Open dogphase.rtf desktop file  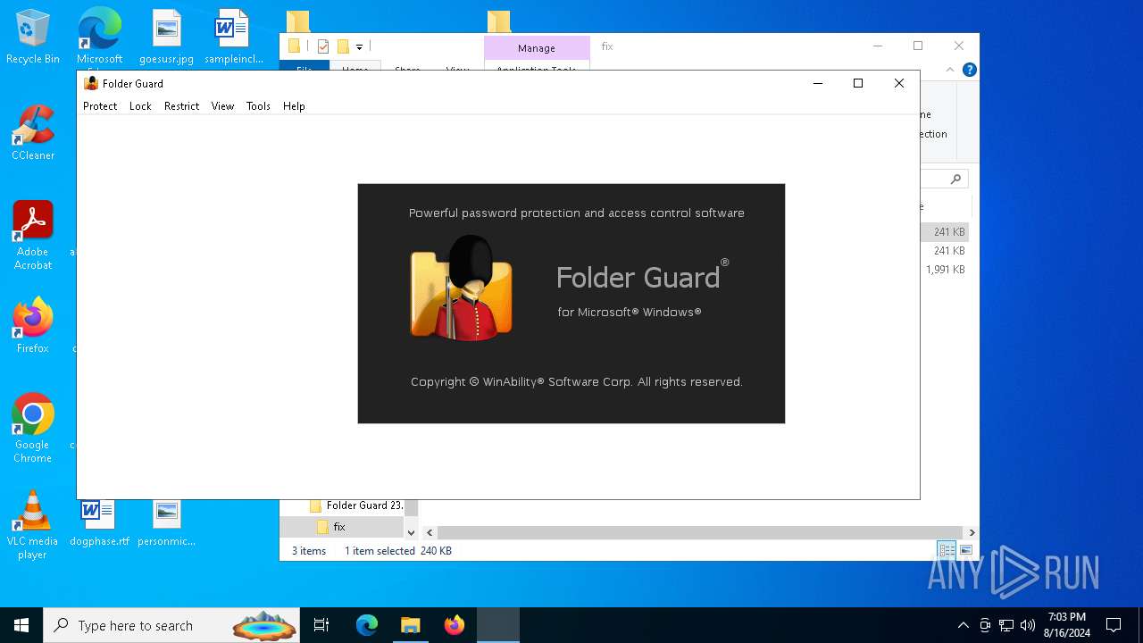tap(99, 522)
